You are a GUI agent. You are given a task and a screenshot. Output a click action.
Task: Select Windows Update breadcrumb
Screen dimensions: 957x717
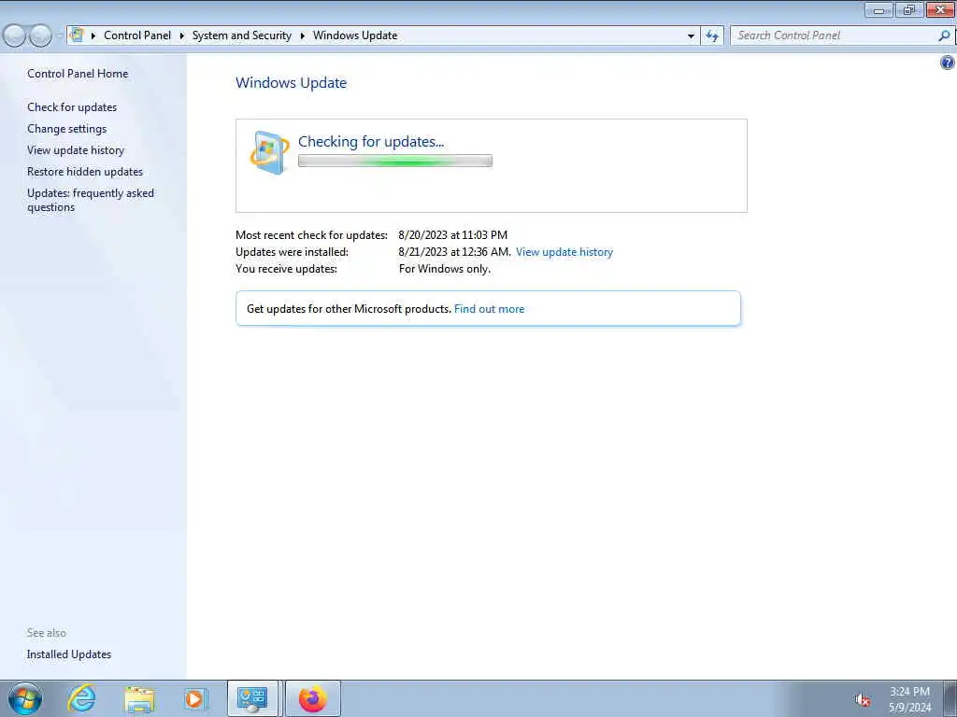(355, 35)
